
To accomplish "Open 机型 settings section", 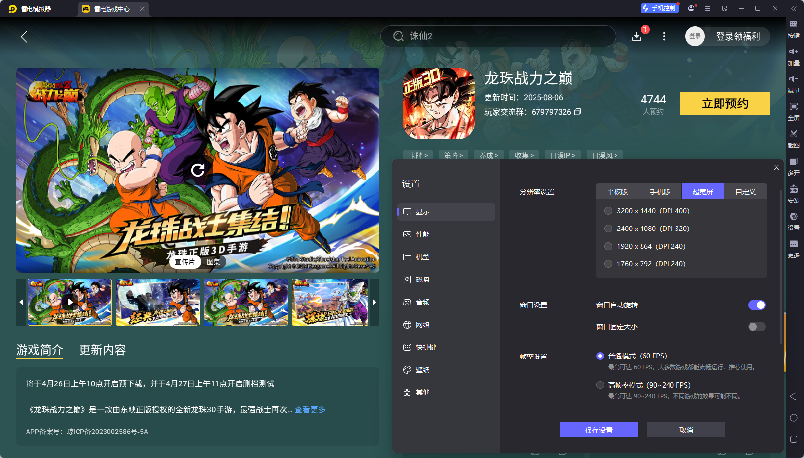I will click(x=446, y=257).
